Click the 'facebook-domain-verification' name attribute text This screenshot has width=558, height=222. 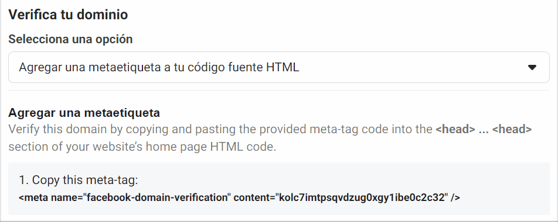click(157, 197)
